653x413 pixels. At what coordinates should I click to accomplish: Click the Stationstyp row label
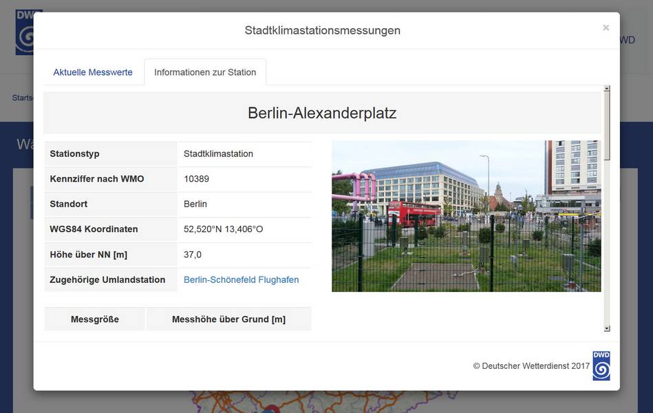[x=74, y=153]
